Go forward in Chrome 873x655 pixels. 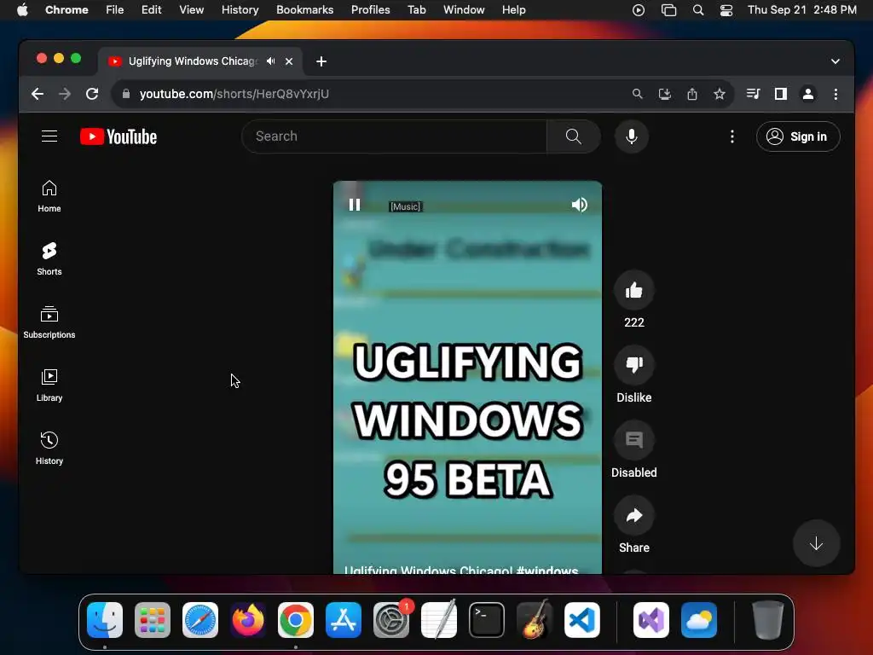coord(65,94)
